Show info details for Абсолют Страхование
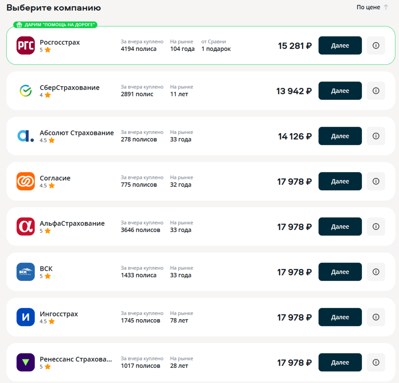The width and height of the screenshot is (399, 383). [x=376, y=136]
